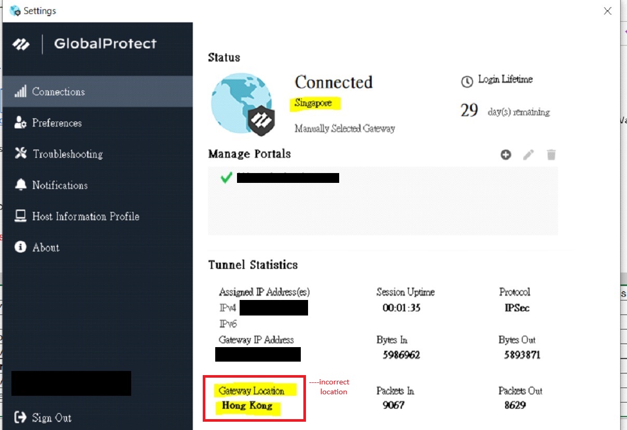Open the Troubleshooting section

(x=67, y=154)
